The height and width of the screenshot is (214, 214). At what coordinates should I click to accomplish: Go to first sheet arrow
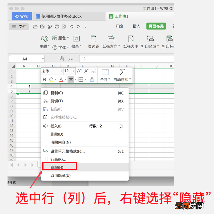[x=12, y=165]
